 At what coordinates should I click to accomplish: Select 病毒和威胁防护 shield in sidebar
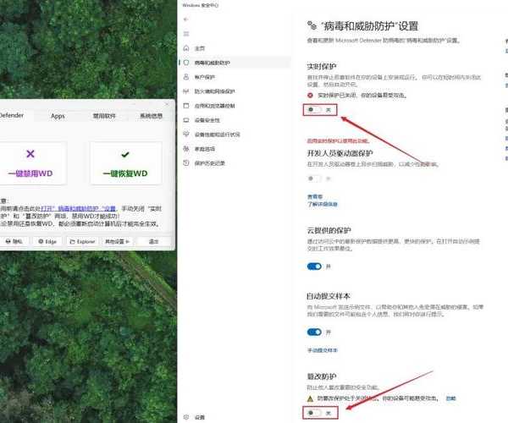(212, 63)
